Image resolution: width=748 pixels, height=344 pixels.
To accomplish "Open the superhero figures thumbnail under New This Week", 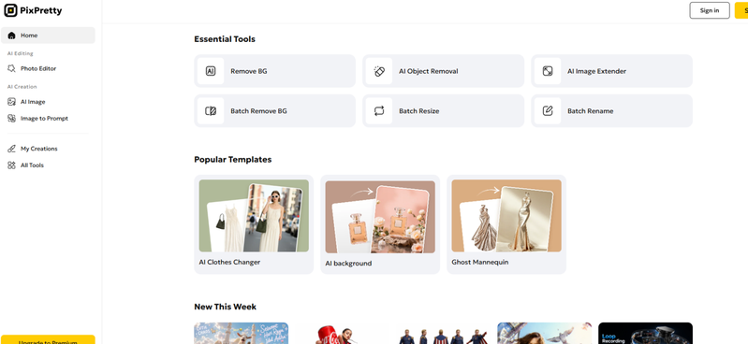I will 444,334.
